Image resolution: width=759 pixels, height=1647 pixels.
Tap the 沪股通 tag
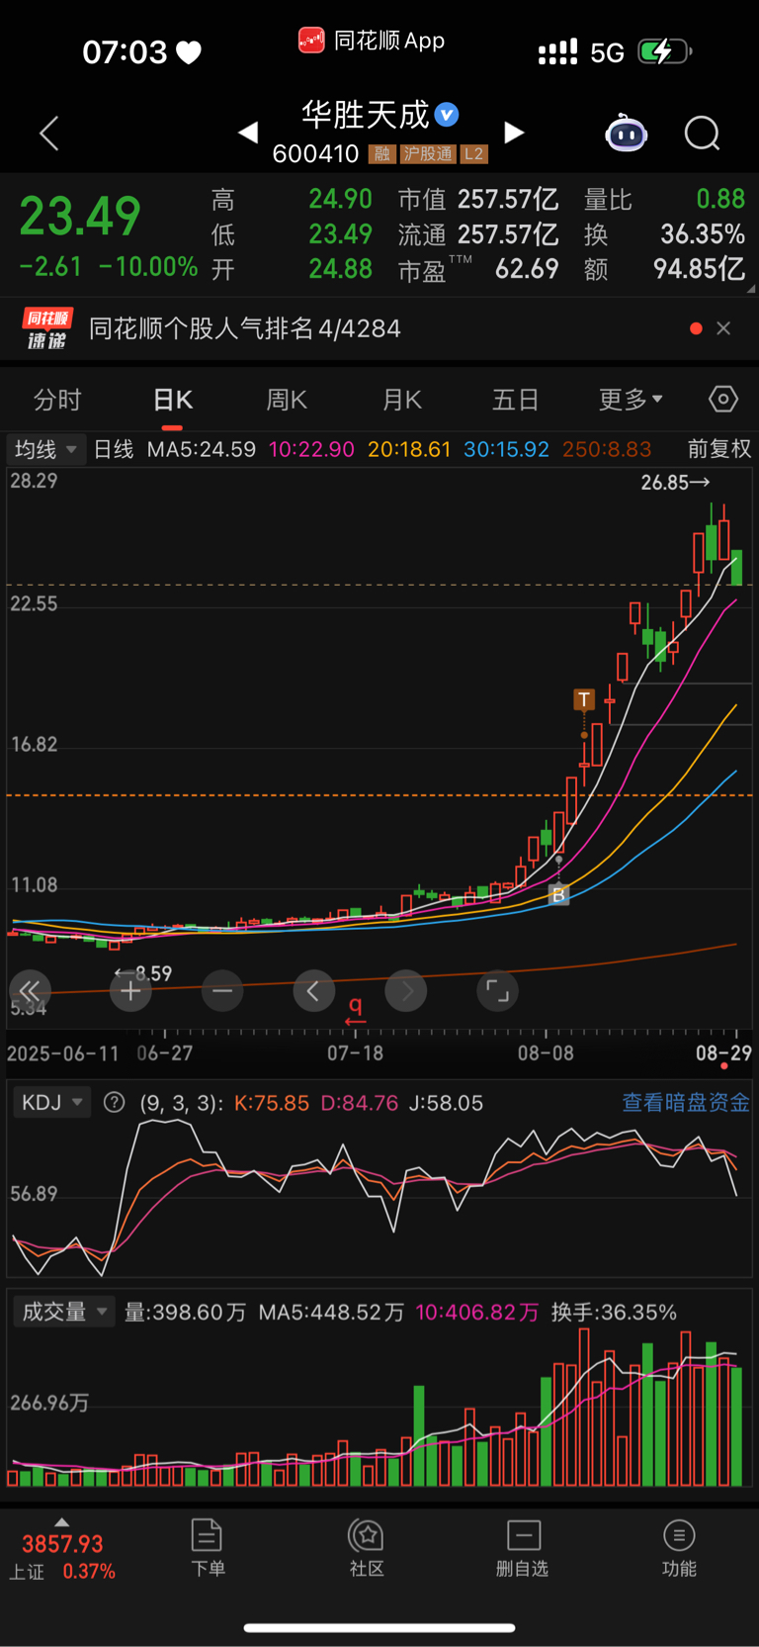click(x=428, y=154)
